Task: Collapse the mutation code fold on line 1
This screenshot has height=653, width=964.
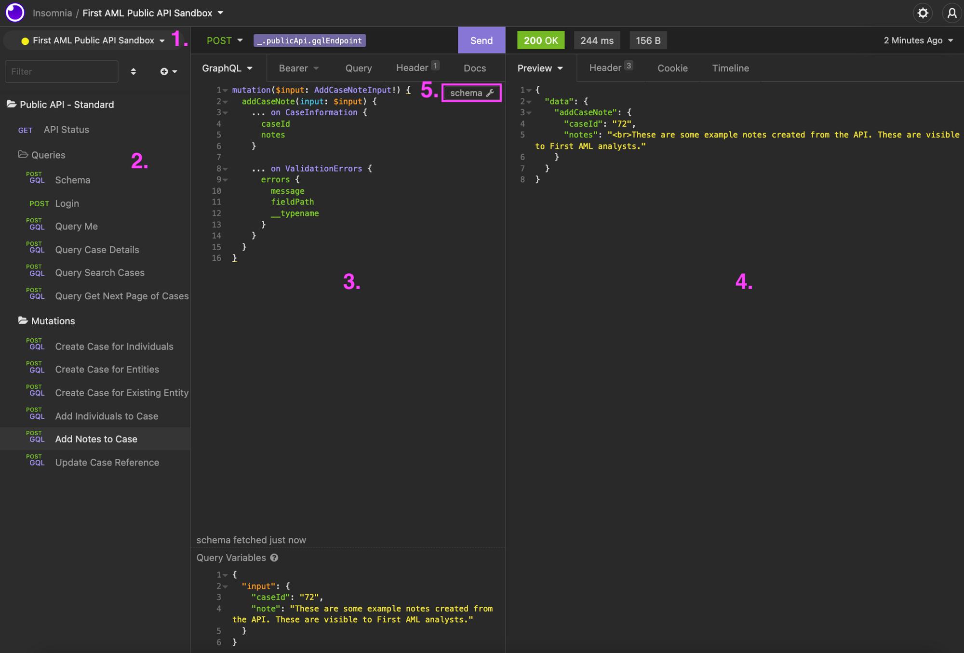Action: 225,90
